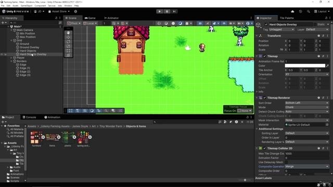Open Sort Order dropdown Bottom Left

pos(307,103)
